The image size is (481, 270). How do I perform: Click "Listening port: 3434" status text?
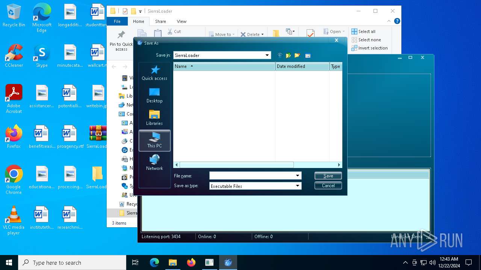[161, 237]
